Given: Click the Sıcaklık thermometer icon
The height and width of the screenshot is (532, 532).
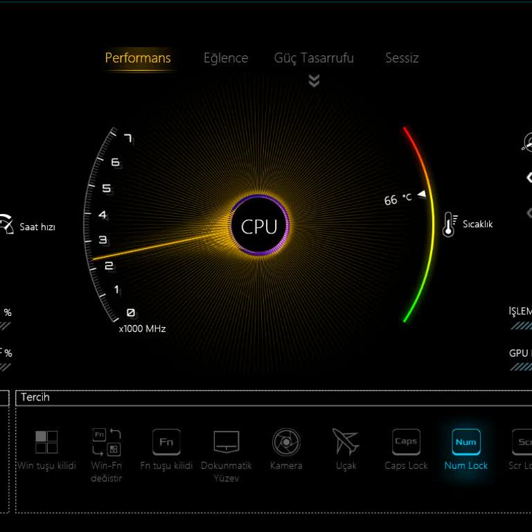Looking at the screenshot, I should [449, 224].
